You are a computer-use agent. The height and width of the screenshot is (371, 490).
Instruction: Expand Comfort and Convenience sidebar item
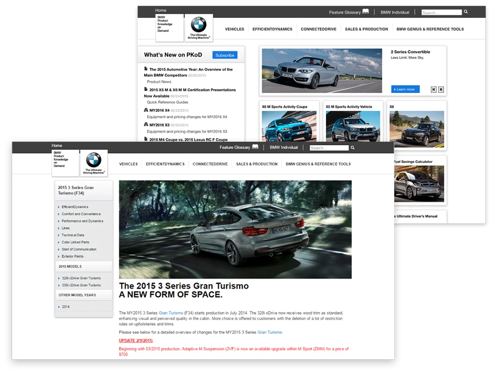[x=81, y=214]
